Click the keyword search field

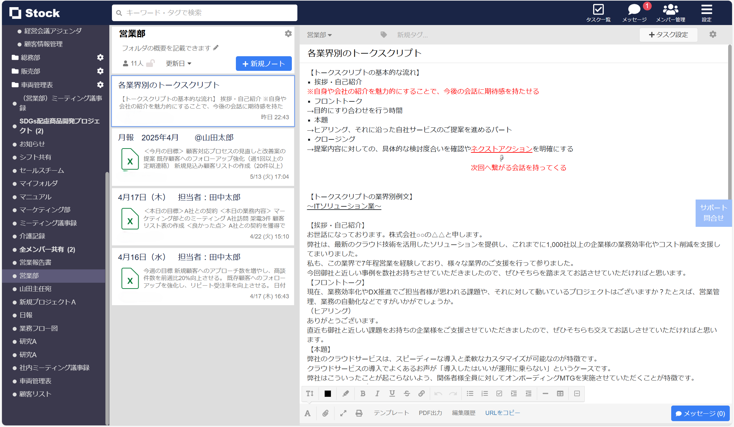pos(204,13)
